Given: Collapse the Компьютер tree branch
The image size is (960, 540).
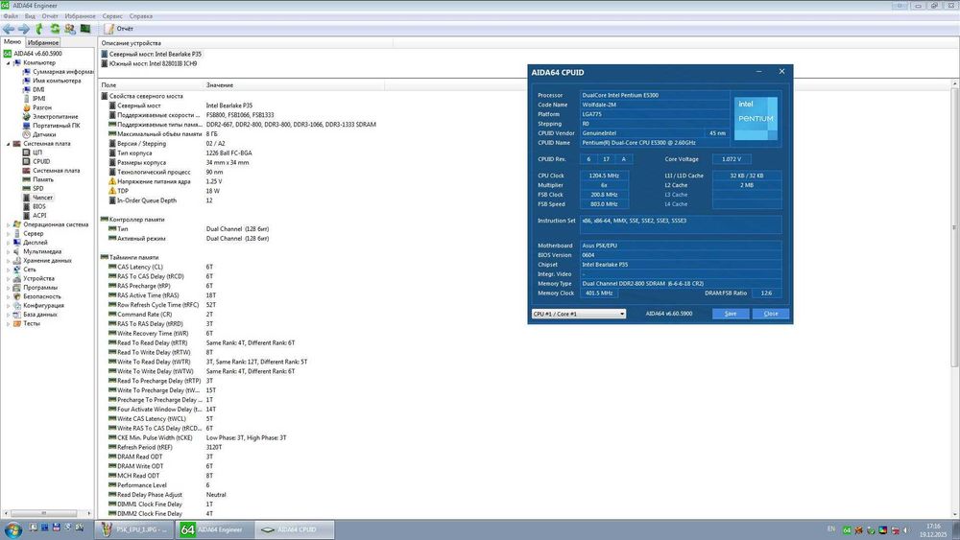Looking at the screenshot, I should coord(9,63).
